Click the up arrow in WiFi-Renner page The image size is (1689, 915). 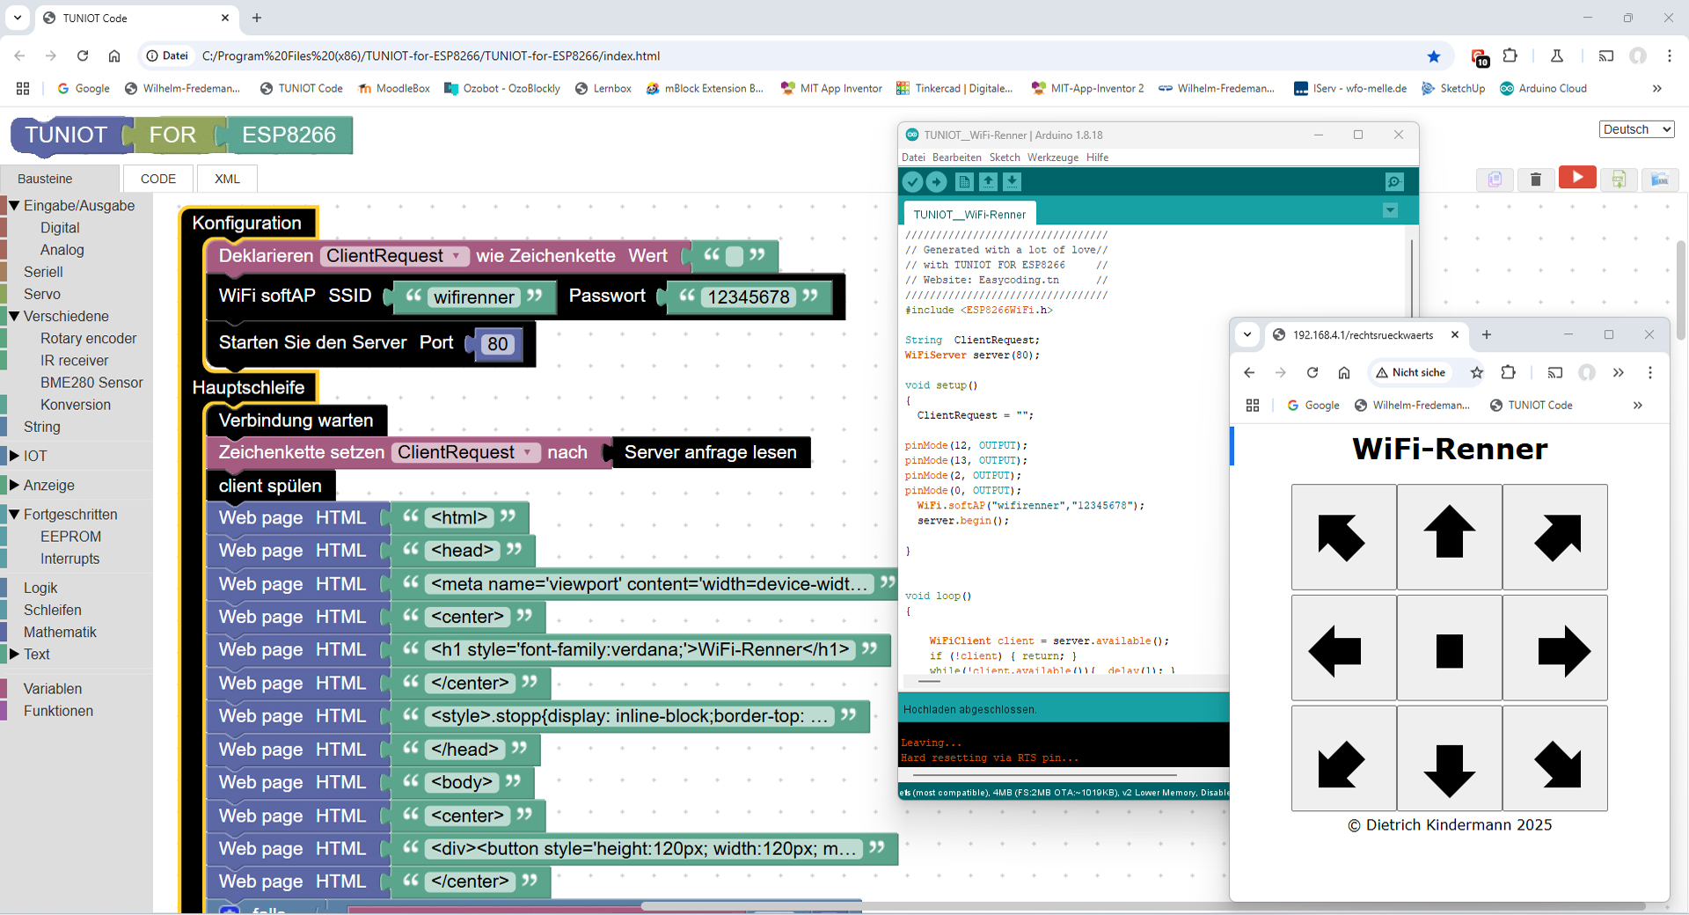(x=1449, y=537)
